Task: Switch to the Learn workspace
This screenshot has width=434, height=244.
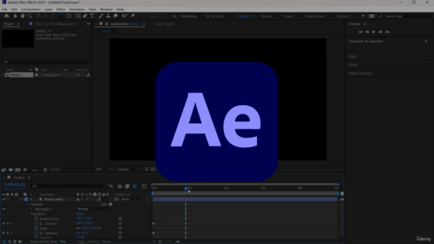Action: (289, 16)
